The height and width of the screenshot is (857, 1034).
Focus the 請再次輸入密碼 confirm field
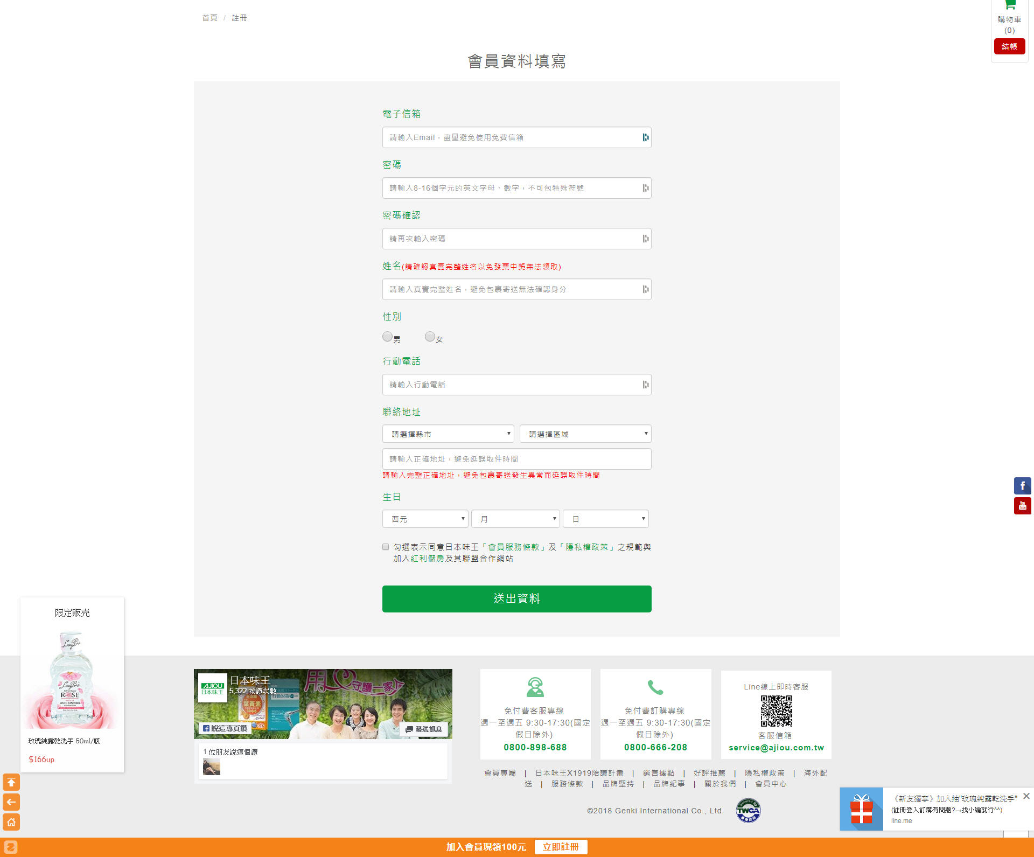click(x=517, y=239)
